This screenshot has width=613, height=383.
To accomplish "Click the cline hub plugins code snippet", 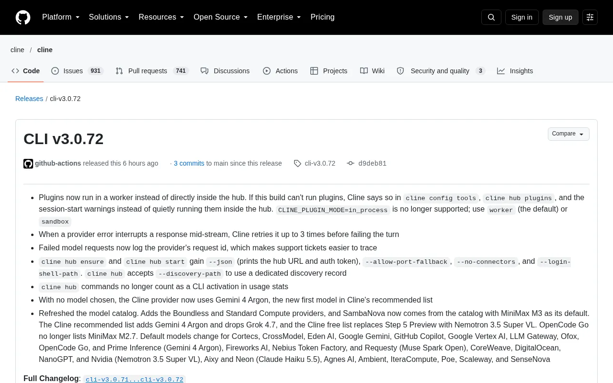I will coord(519,198).
